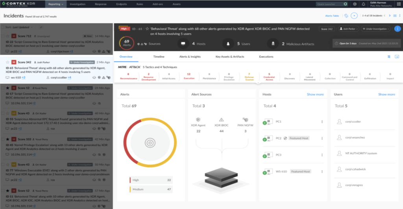Click Show more in Users panel

[386, 94]
